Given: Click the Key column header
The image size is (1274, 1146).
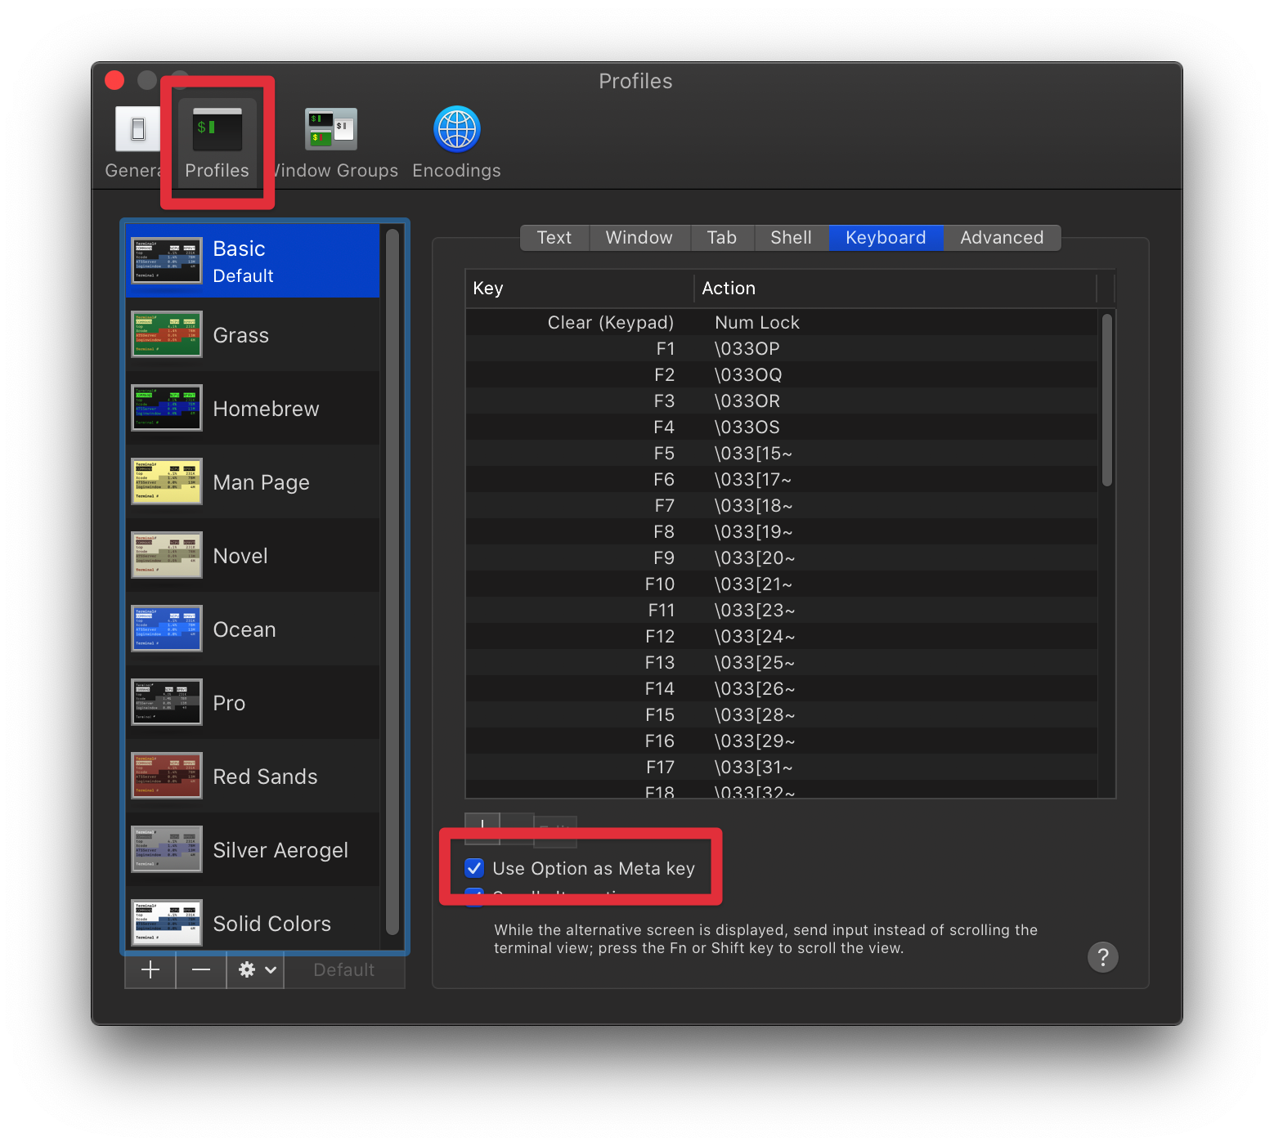Looking at the screenshot, I should tap(580, 289).
